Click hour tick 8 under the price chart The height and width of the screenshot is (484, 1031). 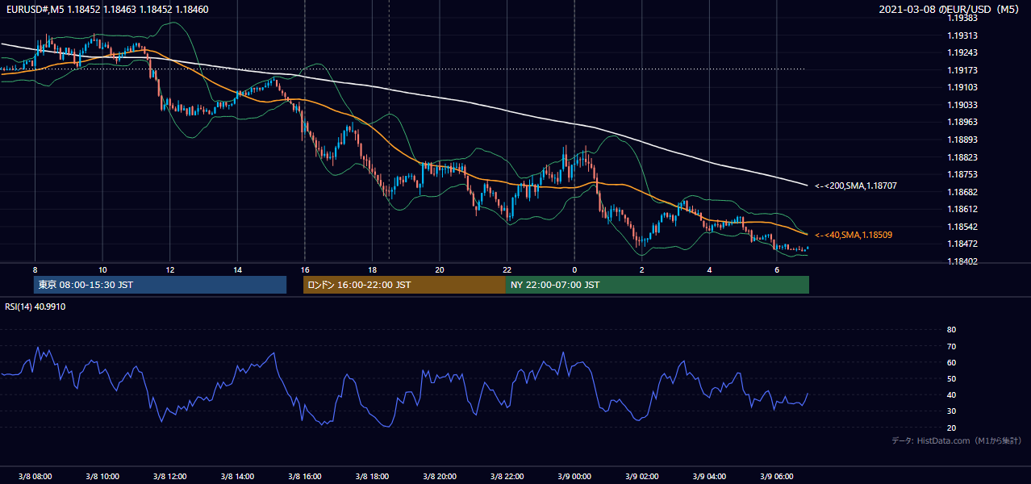[35, 269]
